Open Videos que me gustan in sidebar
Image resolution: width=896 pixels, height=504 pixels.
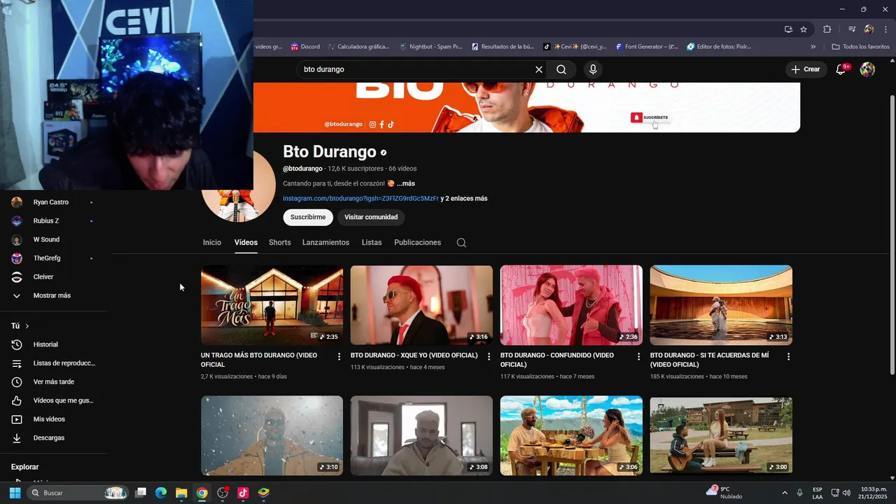[53, 400]
